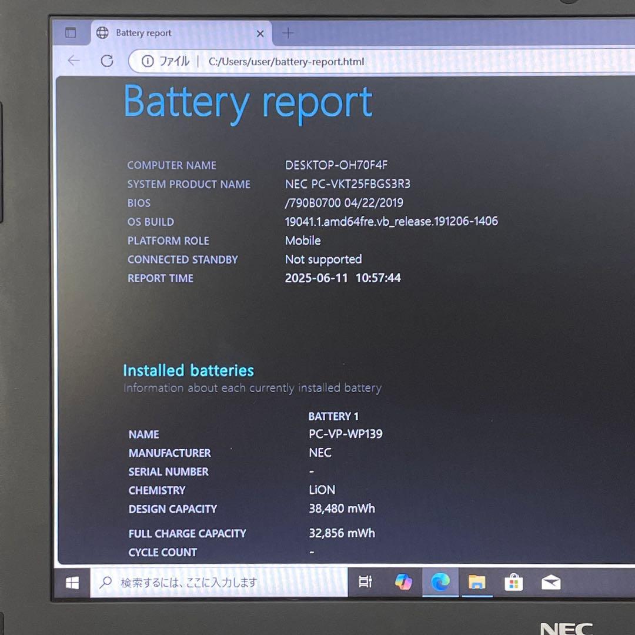
Task: Click the page reload icon in Edge
Action: pos(108,61)
